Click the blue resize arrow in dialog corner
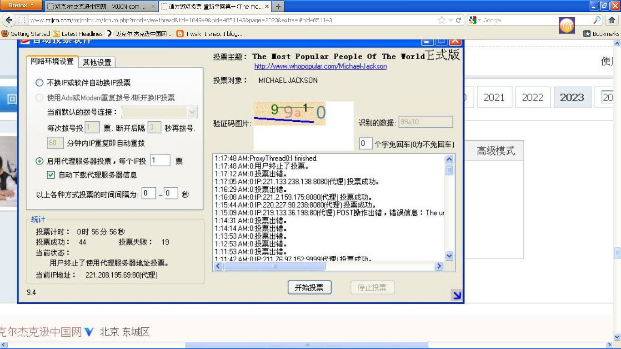The height and width of the screenshot is (349, 621). [456, 295]
